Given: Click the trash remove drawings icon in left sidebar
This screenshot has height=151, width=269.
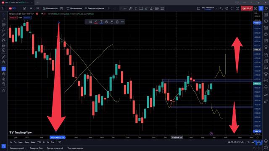Looking at the screenshot, I should (4, 91).
